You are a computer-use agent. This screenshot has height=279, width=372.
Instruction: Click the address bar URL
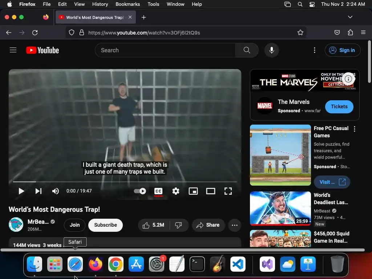point(144,33)
